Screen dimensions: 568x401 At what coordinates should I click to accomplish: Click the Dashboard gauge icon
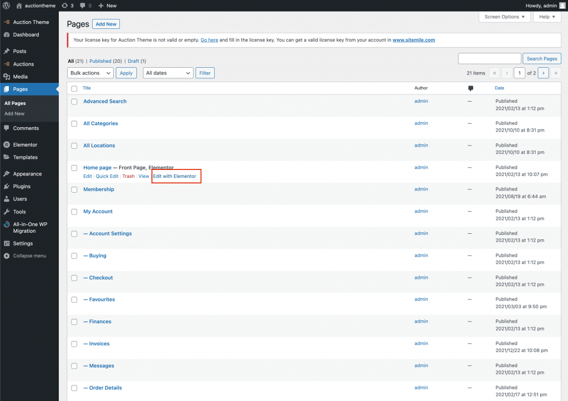click(7, 35)
